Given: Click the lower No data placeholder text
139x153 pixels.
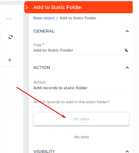Looking at the screenshot, I should (x=82, y=137).
